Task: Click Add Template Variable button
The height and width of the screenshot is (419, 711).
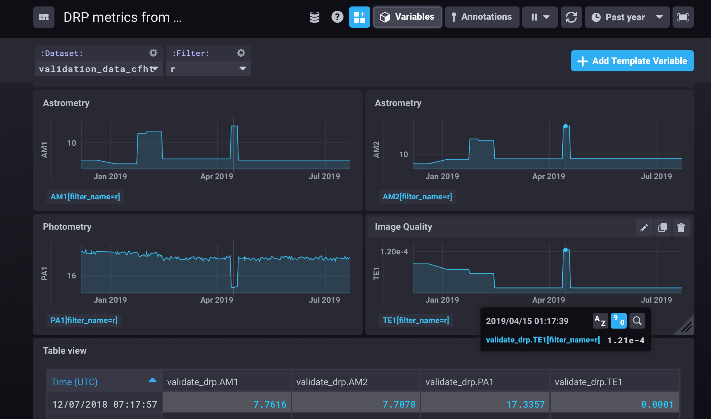Action: click(632, 61)
